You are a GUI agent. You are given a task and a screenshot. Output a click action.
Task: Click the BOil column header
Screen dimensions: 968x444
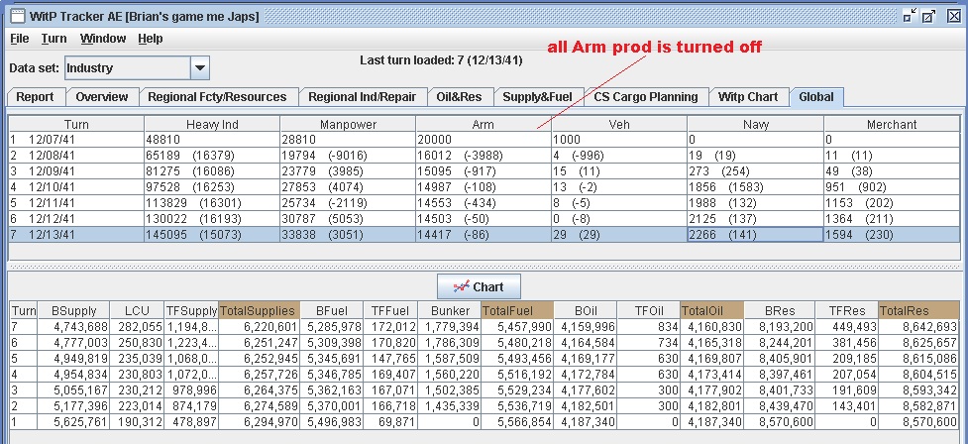pos(586,310)
